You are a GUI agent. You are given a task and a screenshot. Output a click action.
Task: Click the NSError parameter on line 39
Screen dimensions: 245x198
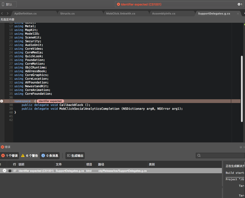(164, 109)
